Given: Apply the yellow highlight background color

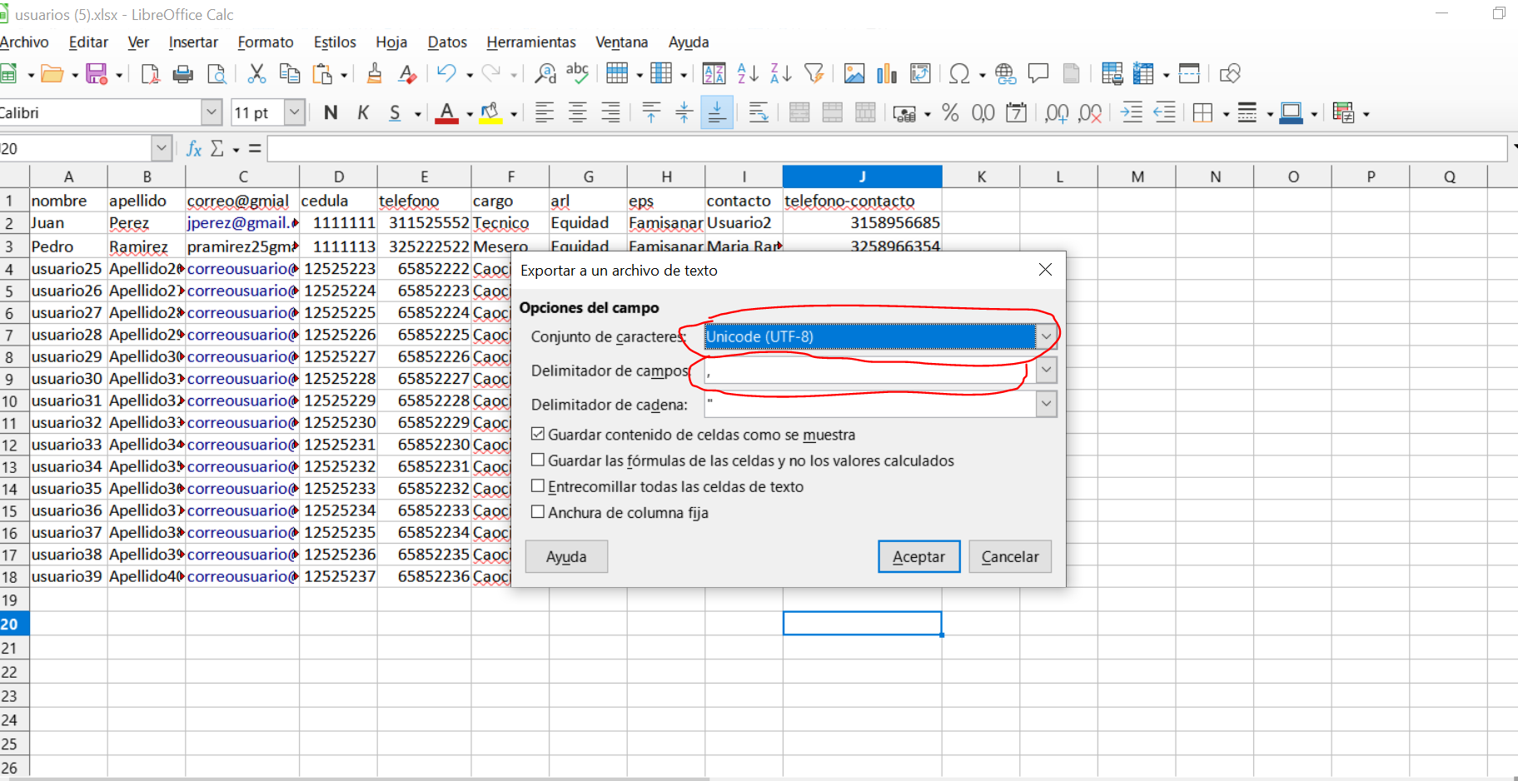Looking at the screenshot, I should (490, 113).
